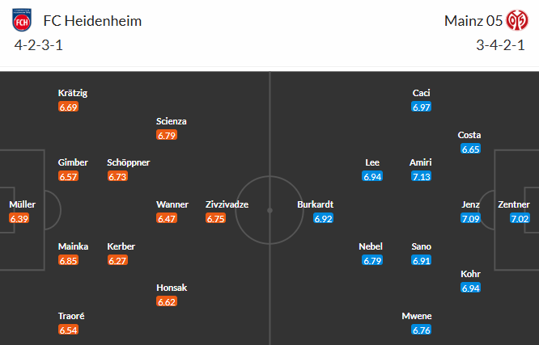This screenshot has height=345, width=539.
Task: Select goalkeeper Müller's name
Action: [x=22, y=204]
